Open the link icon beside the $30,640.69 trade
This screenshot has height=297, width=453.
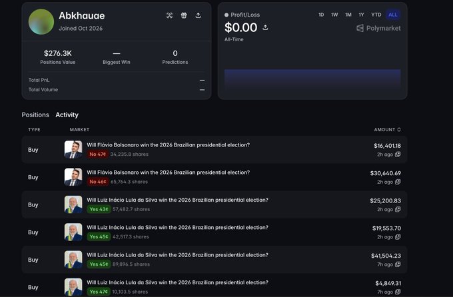[x=398, y=182]
